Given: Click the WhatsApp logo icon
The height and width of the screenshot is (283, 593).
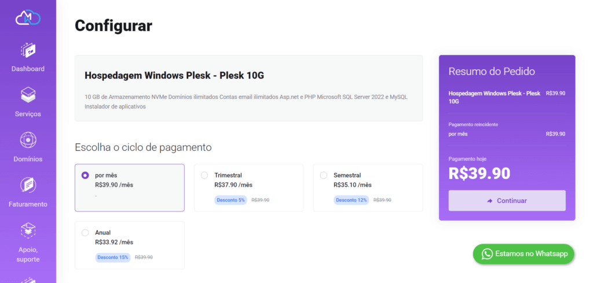Looking at the screenshot, I should 488,254.
